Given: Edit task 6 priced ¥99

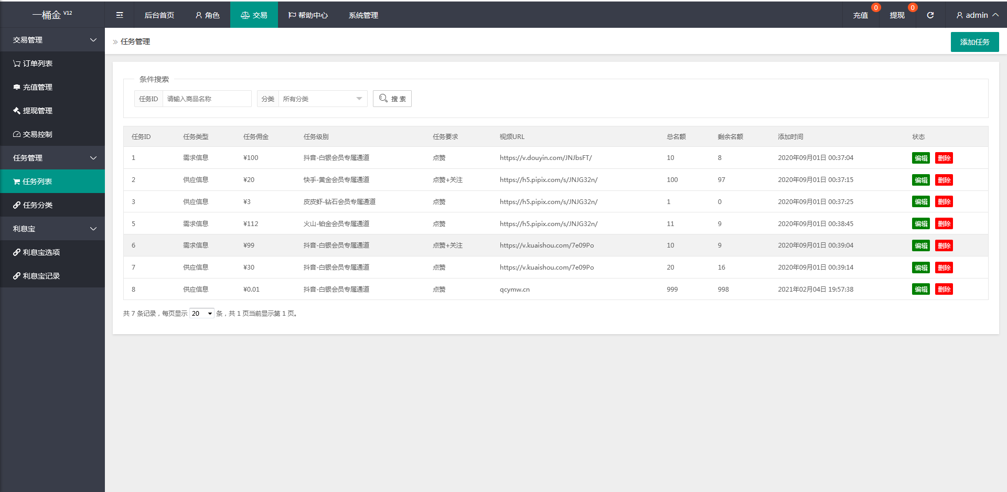Looking at the screenshot, I should click(921, 245).
